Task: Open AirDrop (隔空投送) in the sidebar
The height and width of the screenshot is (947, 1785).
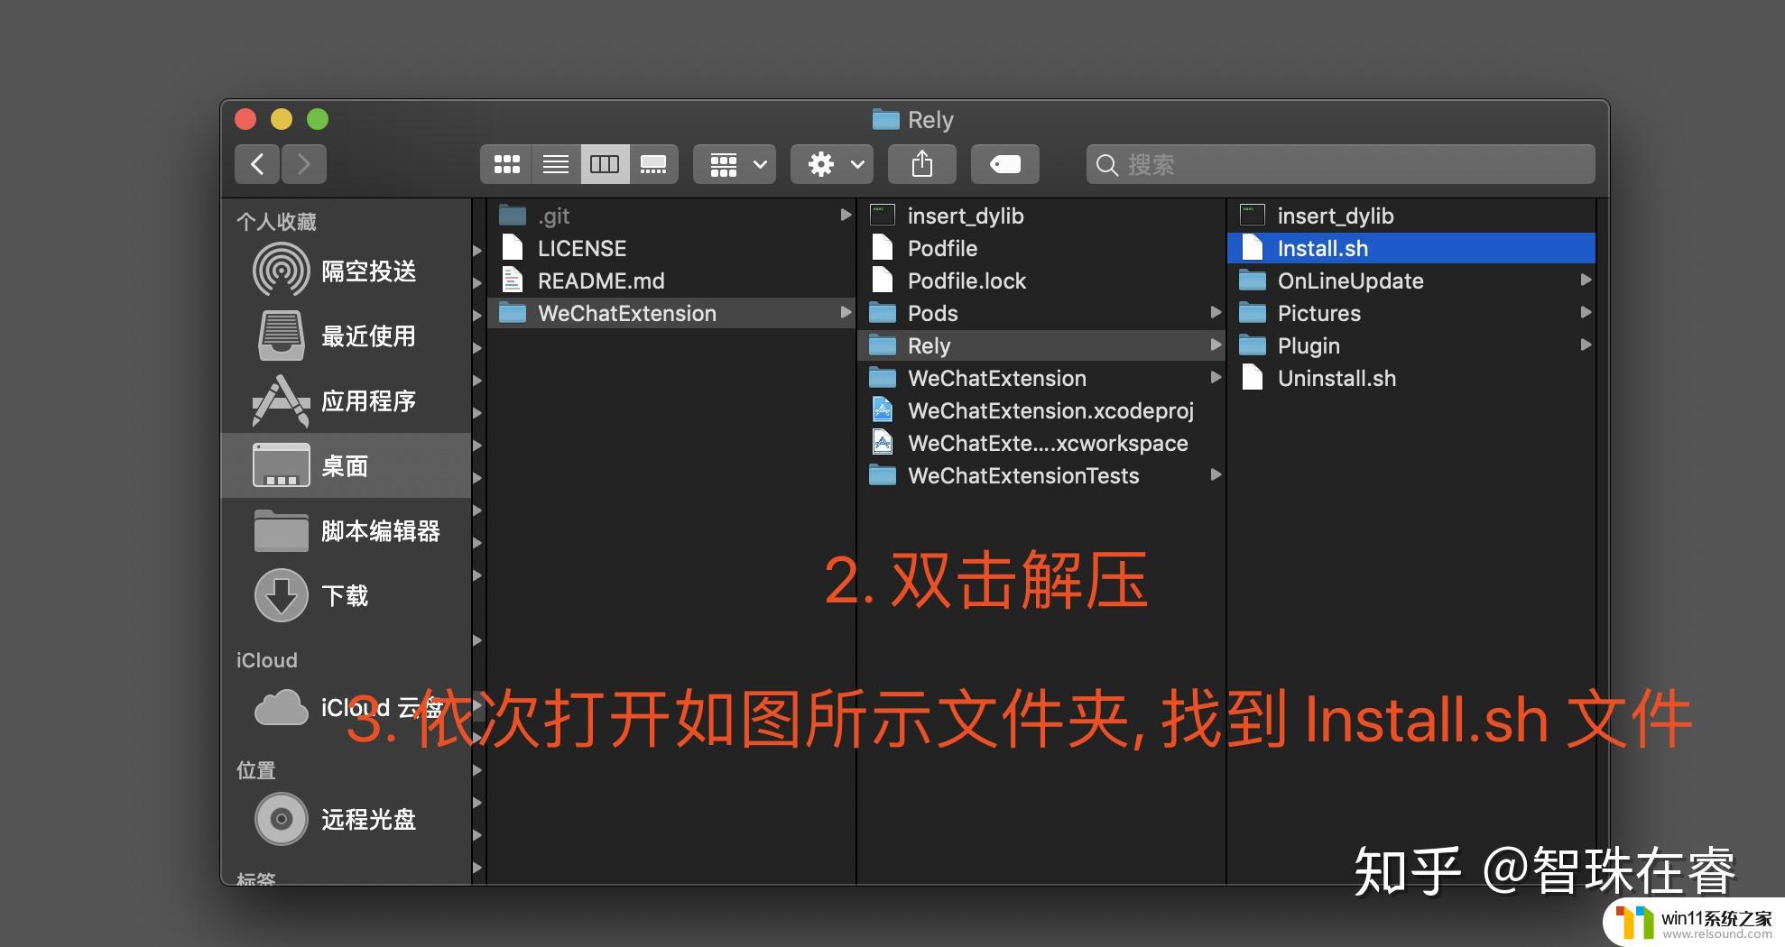Action: tap(347, 271)
